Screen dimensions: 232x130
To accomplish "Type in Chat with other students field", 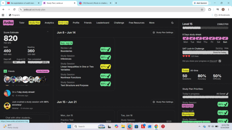I will 26,118.
